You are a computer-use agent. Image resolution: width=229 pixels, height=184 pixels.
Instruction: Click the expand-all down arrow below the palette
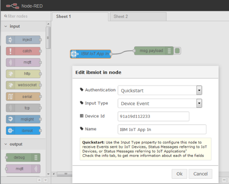click(45, 180)
